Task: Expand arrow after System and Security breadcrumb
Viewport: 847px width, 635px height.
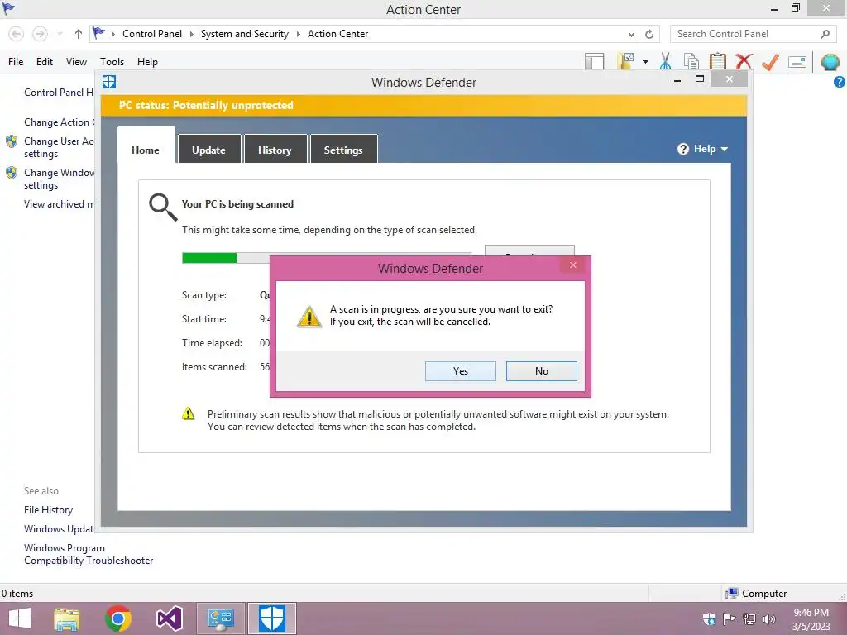Action: tap(298, 34)
